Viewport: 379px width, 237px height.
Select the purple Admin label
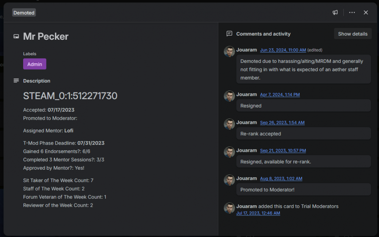coord(34,64)
